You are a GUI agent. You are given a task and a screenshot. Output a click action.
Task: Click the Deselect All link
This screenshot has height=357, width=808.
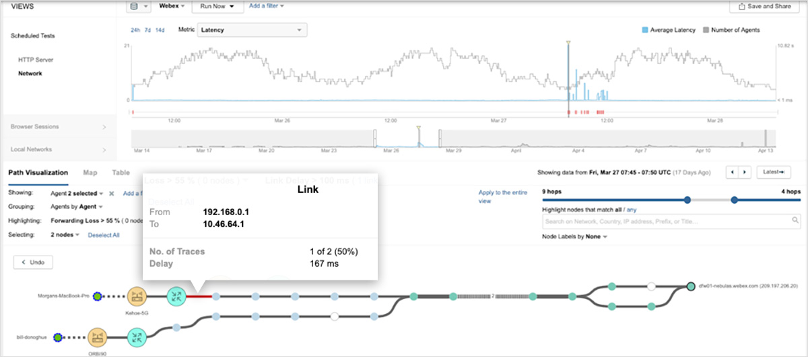point(106,235)
